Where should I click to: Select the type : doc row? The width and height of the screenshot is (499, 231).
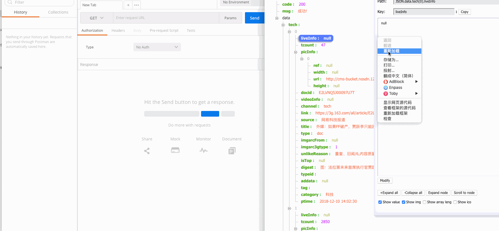[x=312, y=133]
